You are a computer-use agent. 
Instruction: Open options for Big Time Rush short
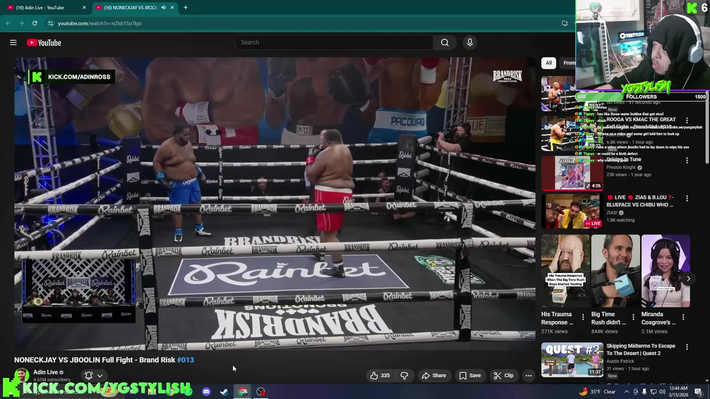point(633,317)
